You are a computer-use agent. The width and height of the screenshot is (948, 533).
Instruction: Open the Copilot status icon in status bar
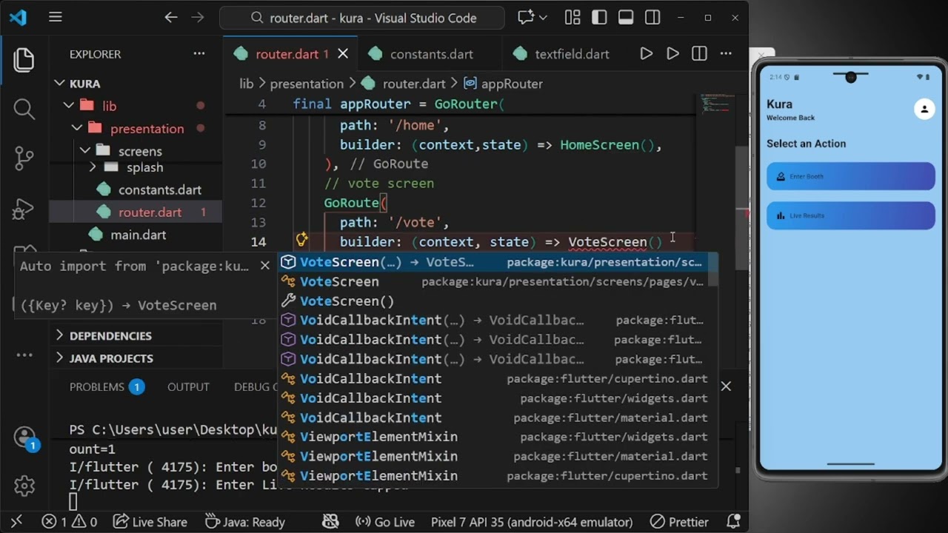[x=330, y=522]
